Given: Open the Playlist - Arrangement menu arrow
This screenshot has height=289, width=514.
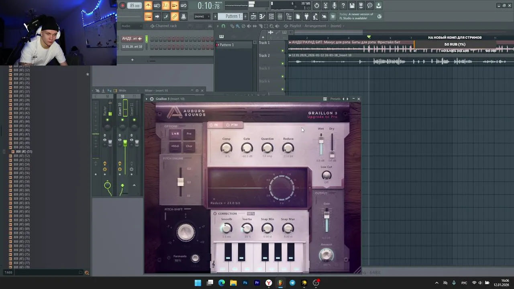Looking at the screenshot, I should [286, 26].
